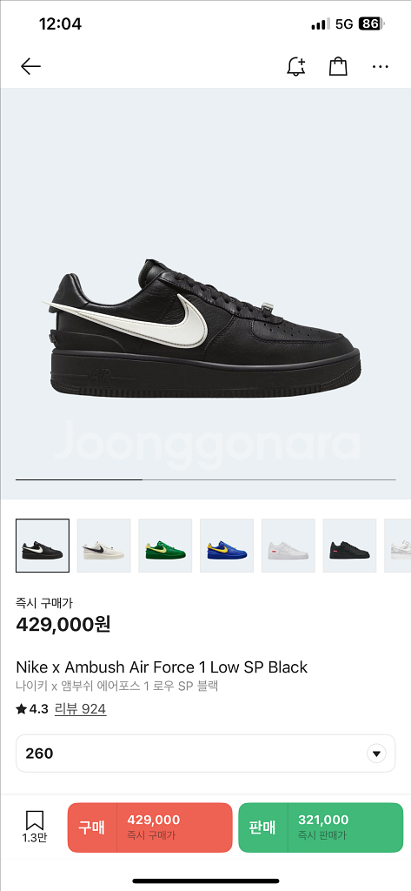
Task: Open the 260 size selector field
Action: pos(205,754)
